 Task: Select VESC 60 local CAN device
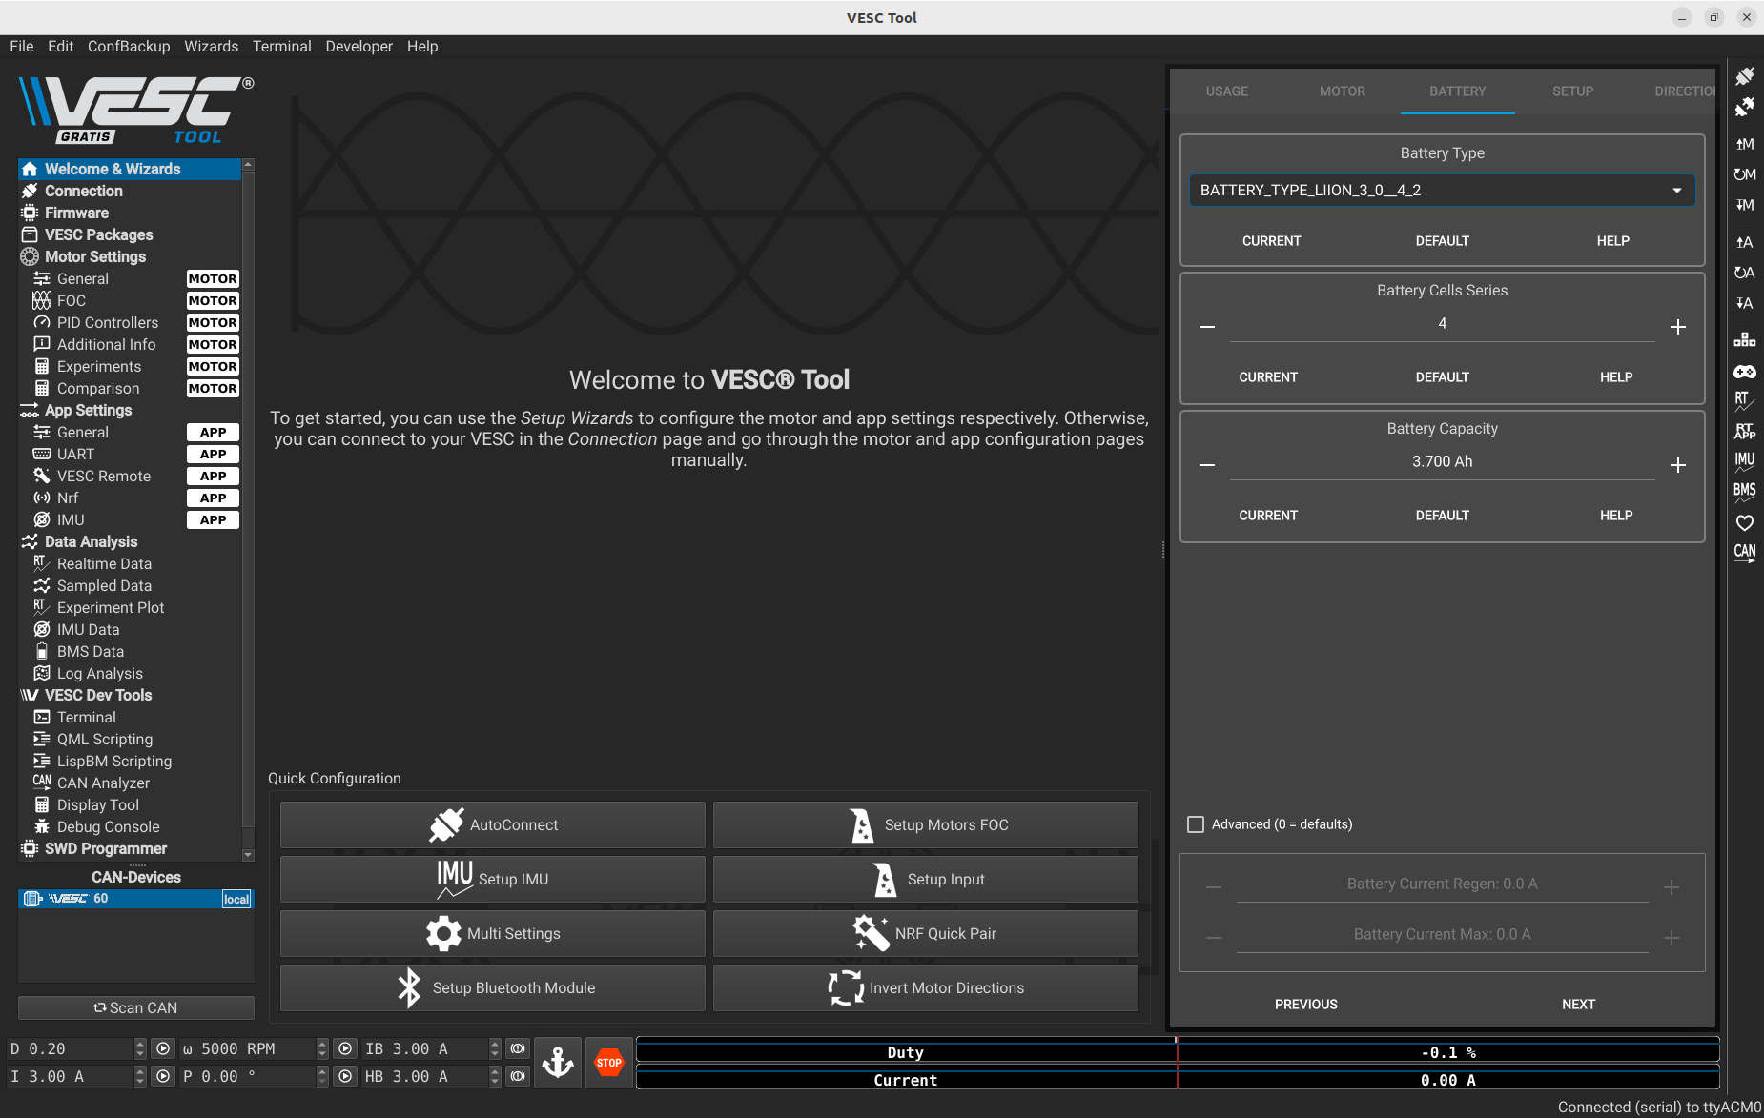(x=135, y=899)
